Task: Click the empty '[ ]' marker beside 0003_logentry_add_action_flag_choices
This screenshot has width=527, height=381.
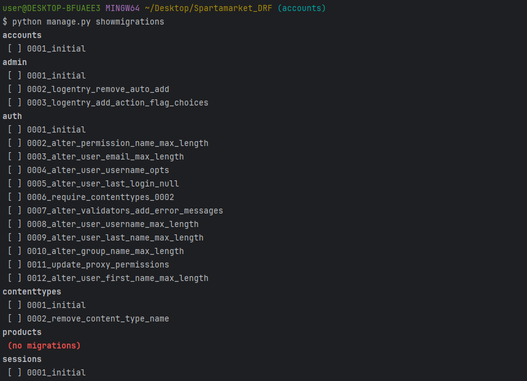Action: [x=15, y=103]
